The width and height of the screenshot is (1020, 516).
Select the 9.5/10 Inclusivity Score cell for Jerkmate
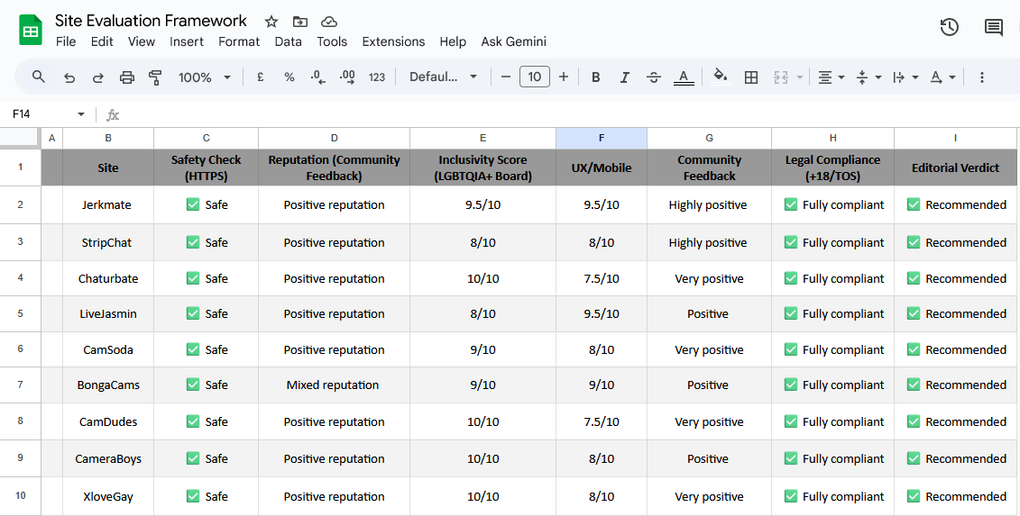[x=482, y=204]
